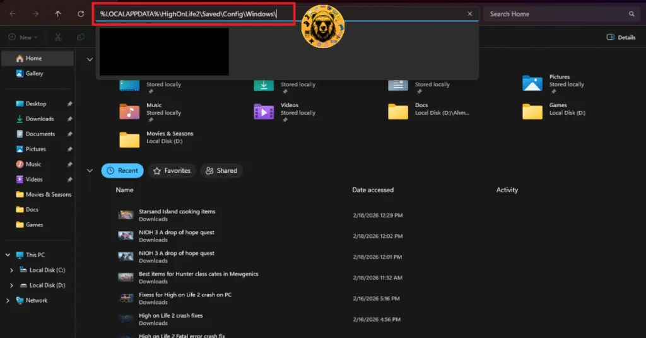Clear the address bar with the X
Viewport: 646px width, 338px height.
point(469,14)
